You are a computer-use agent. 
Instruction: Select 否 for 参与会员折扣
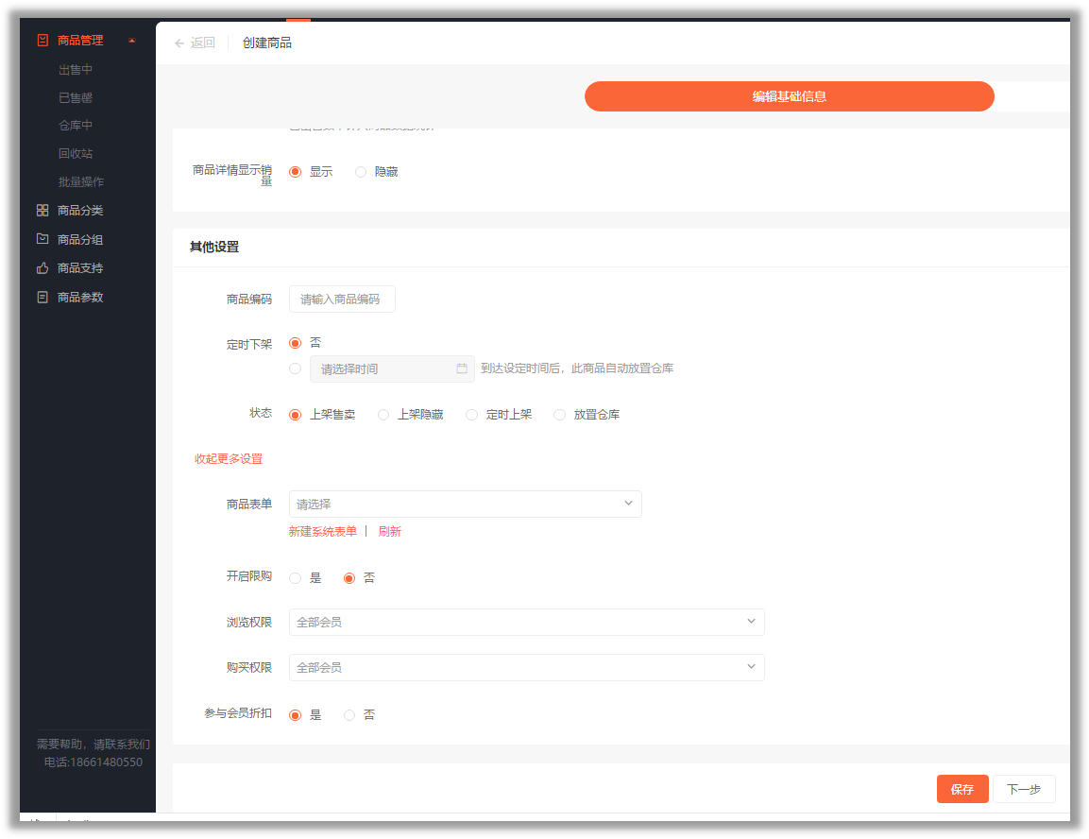click(349, 714)
